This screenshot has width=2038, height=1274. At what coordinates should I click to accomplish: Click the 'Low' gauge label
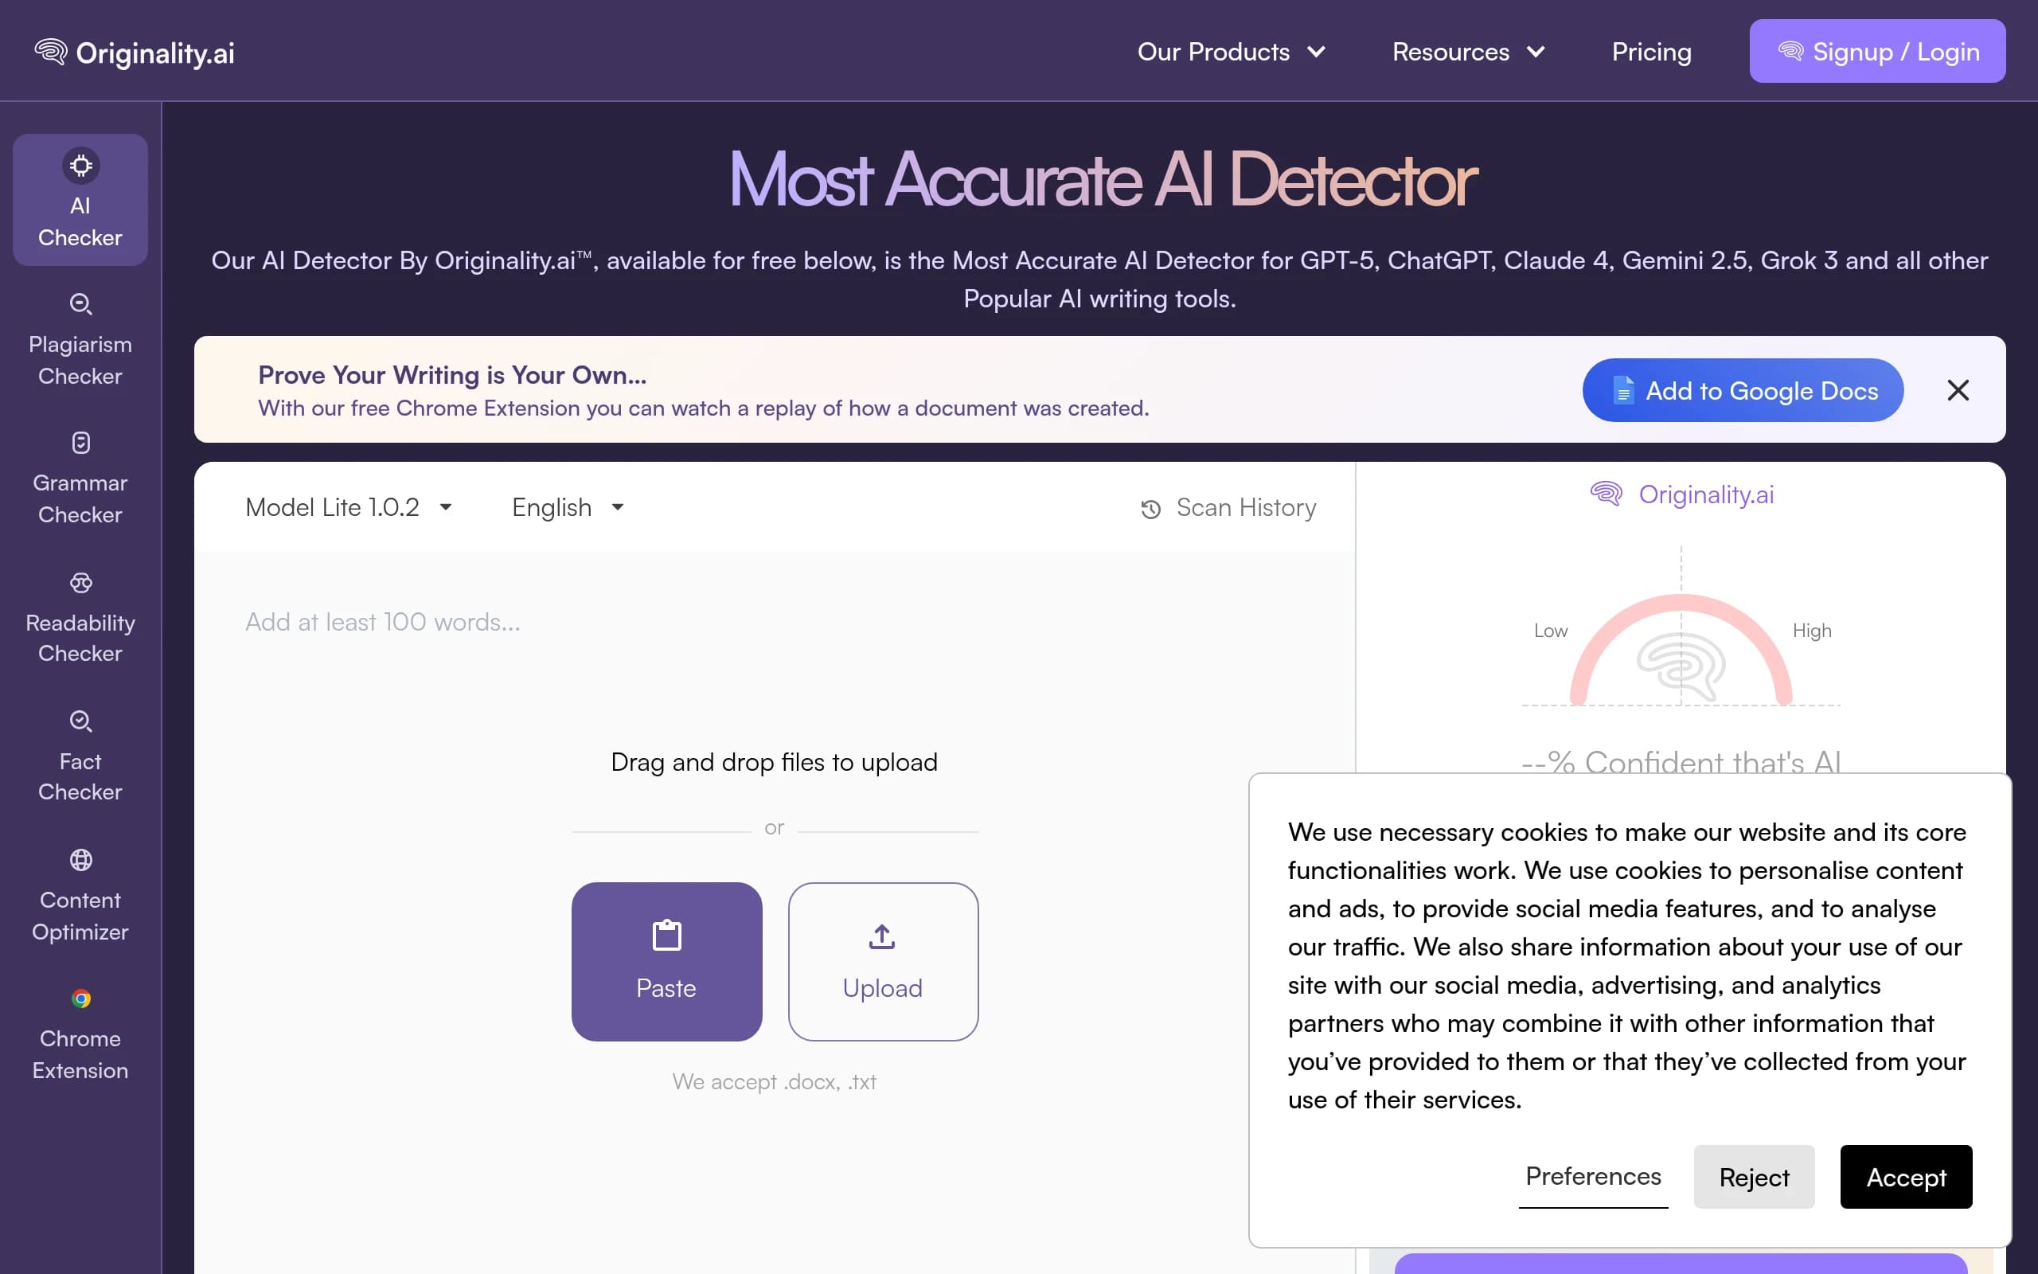point(1551,631)
